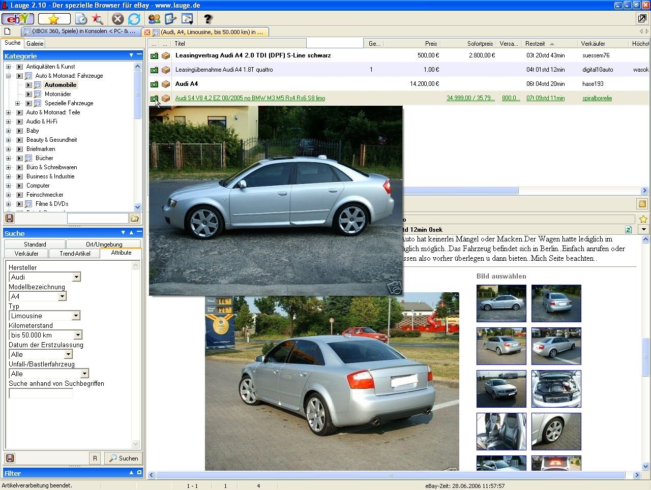Open the Hersteller dropdown showing Audi
Viewport: 651px width, 490px height.
pyautogui.click(x=76, y=277)
